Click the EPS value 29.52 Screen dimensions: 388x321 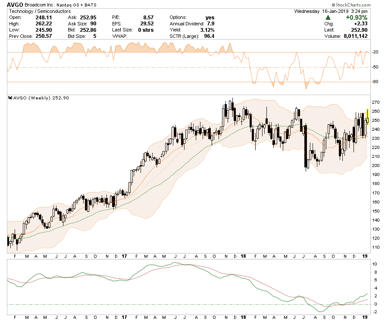coord(147,24)
